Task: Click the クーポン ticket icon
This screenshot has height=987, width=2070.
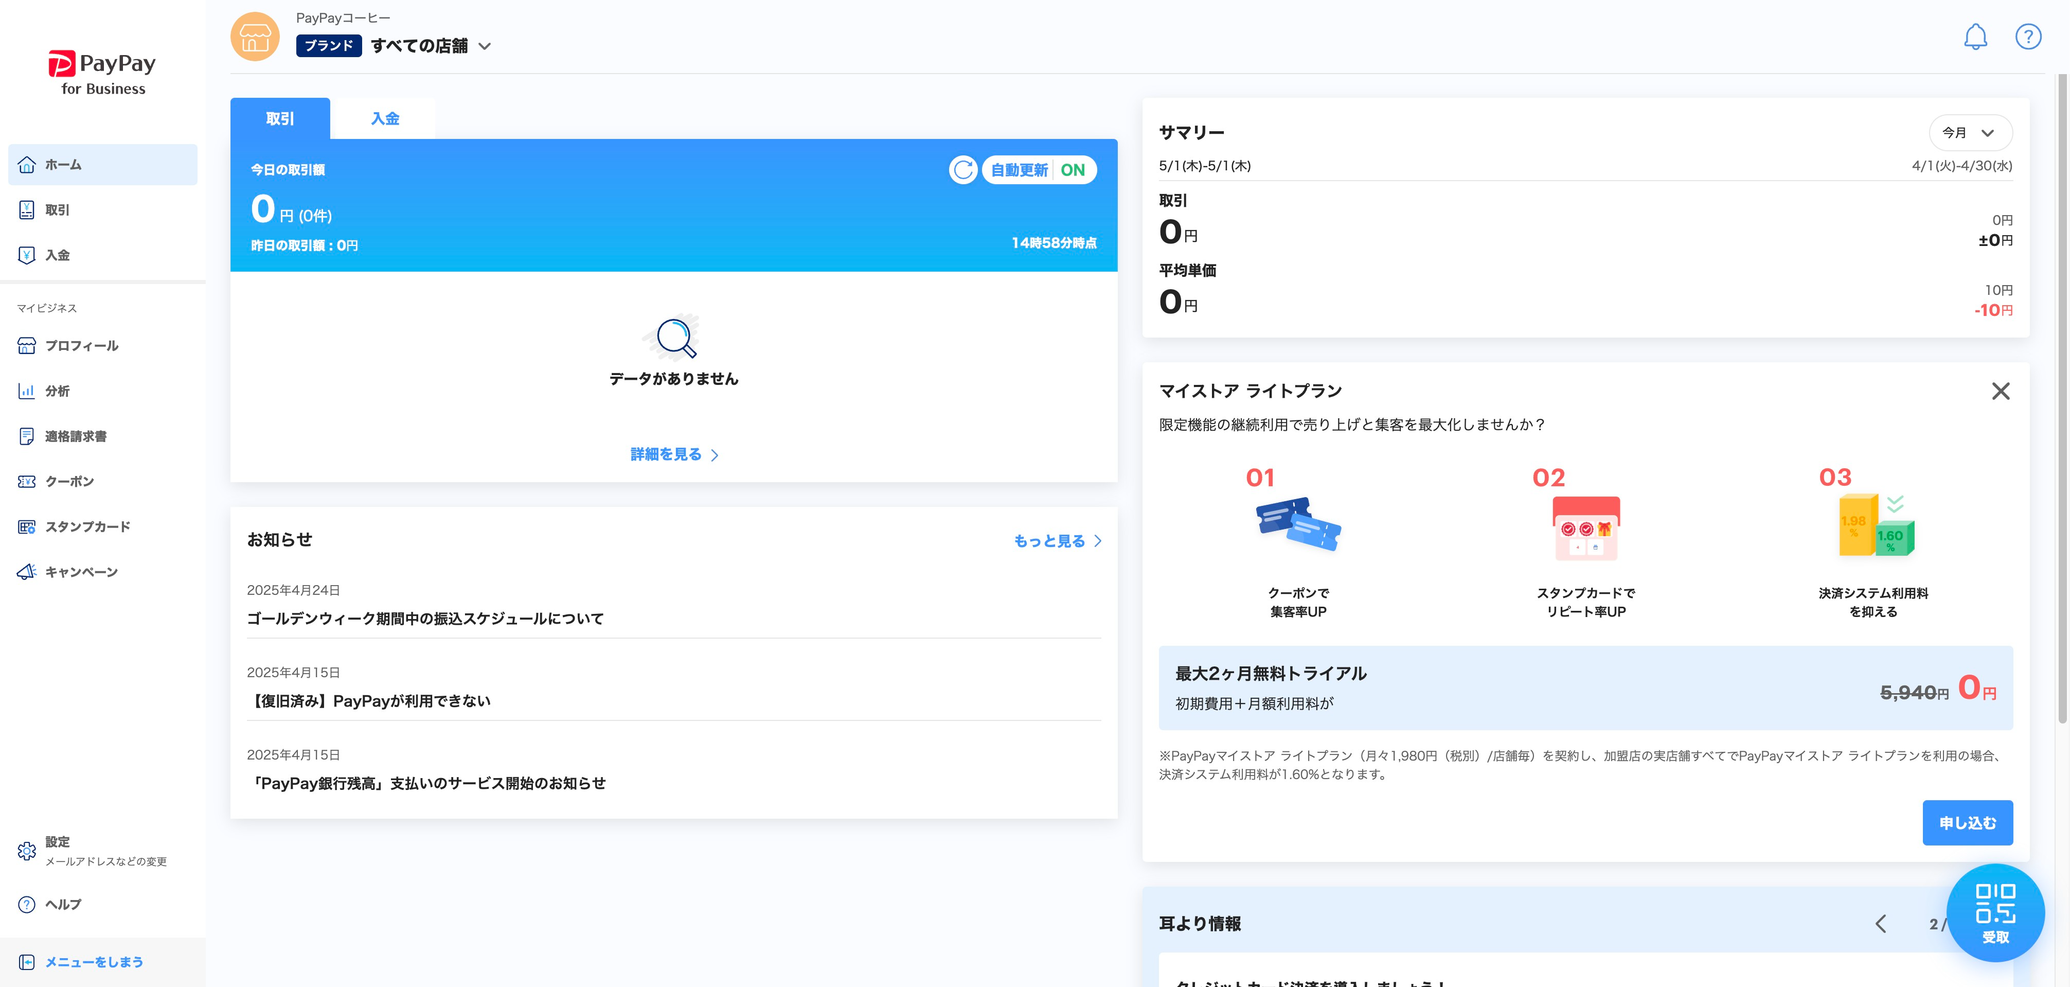Action: click(27, 482)
